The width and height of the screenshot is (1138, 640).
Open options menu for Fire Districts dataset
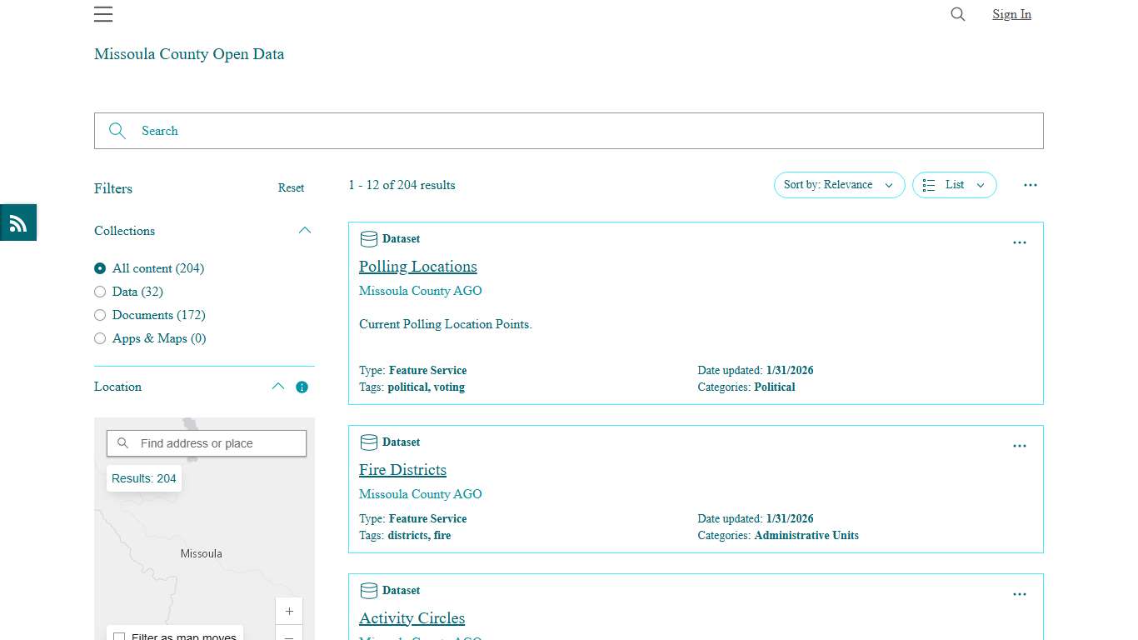(x=1020, y=446)
